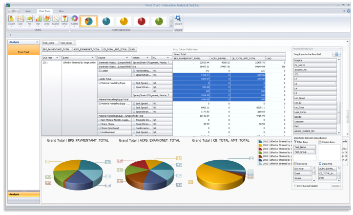Sort by the Source row header
This screenshot has height=215, width=353.
tap(114, 58)
